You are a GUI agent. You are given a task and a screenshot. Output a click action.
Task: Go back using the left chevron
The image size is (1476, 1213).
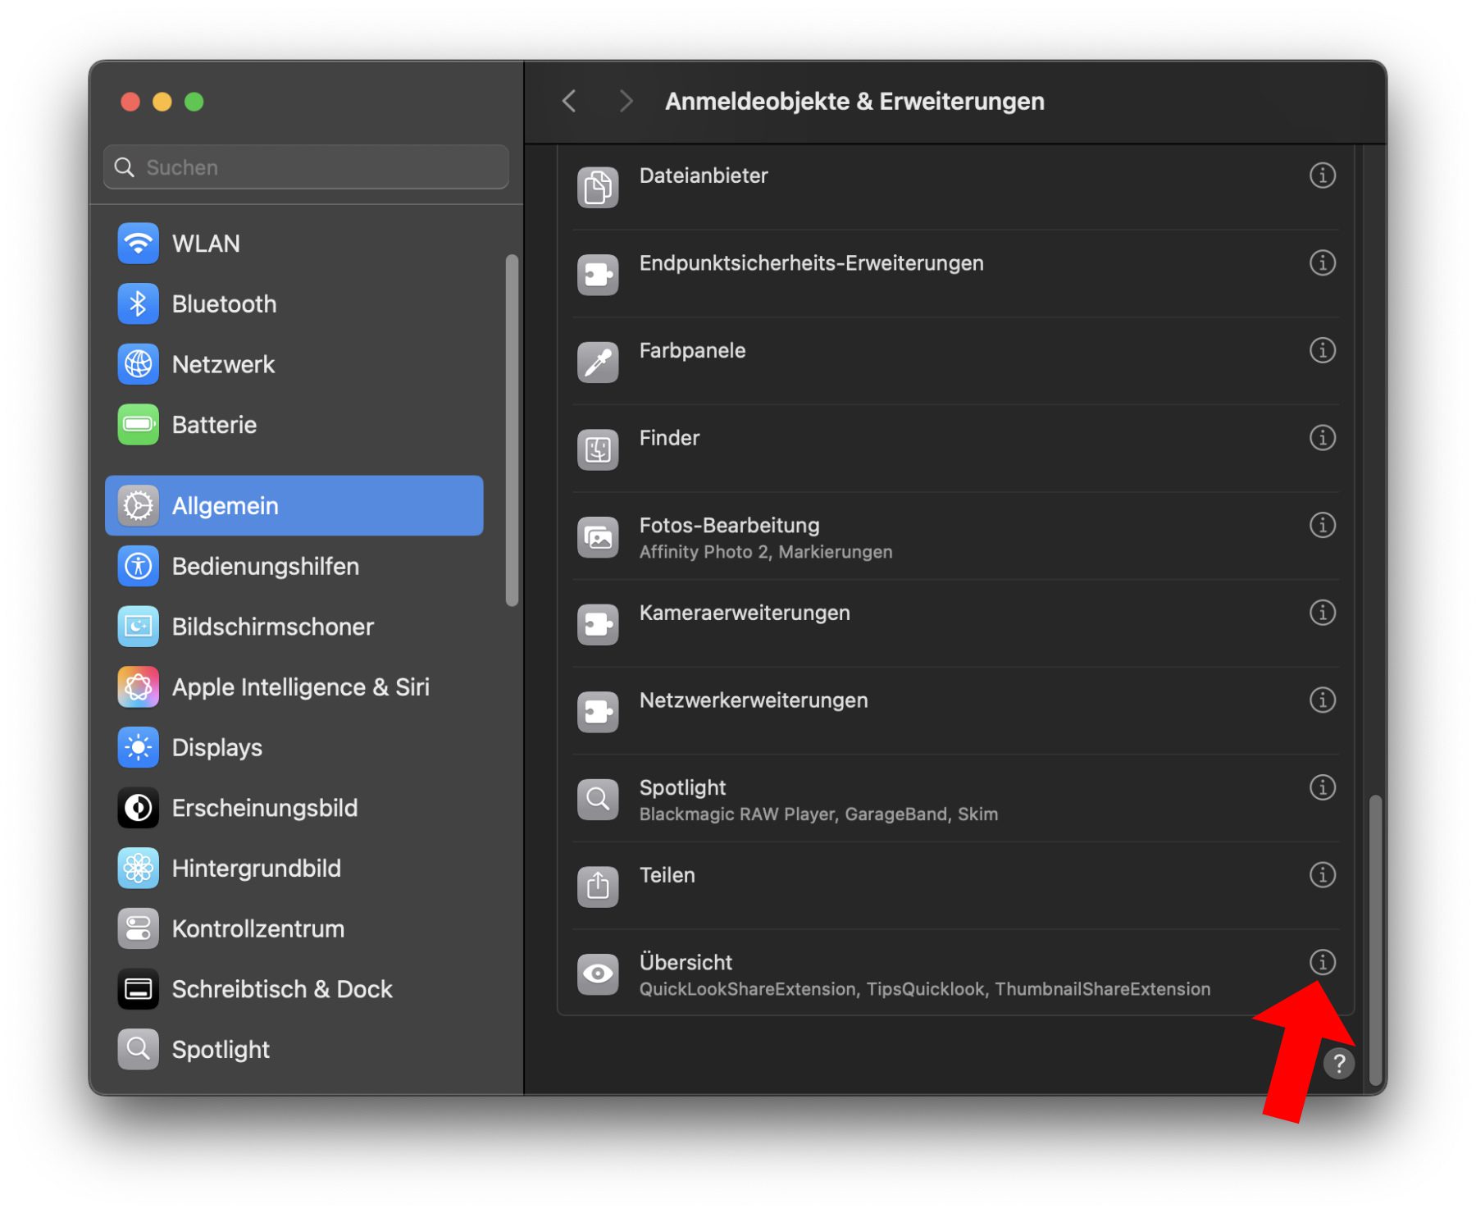[x=569, y=101]
